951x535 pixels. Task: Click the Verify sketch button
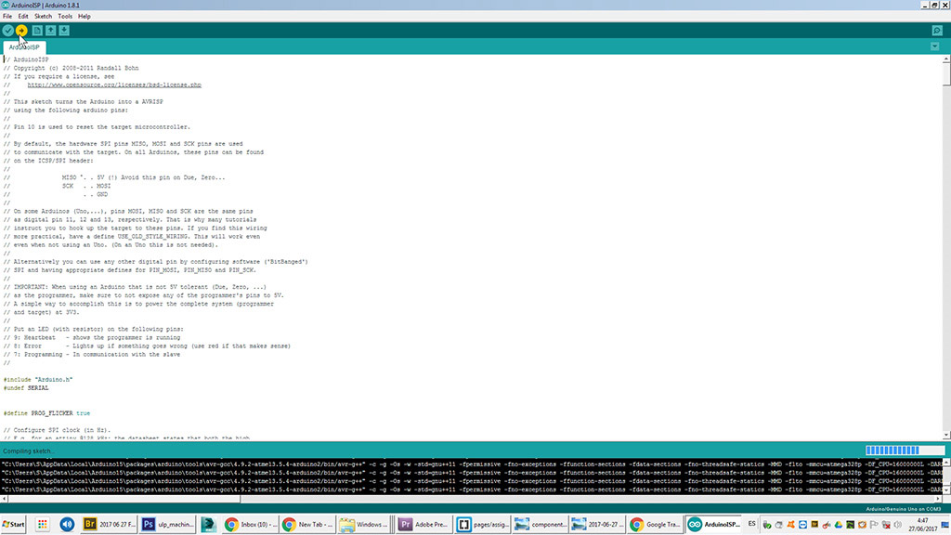click(7, 31)
